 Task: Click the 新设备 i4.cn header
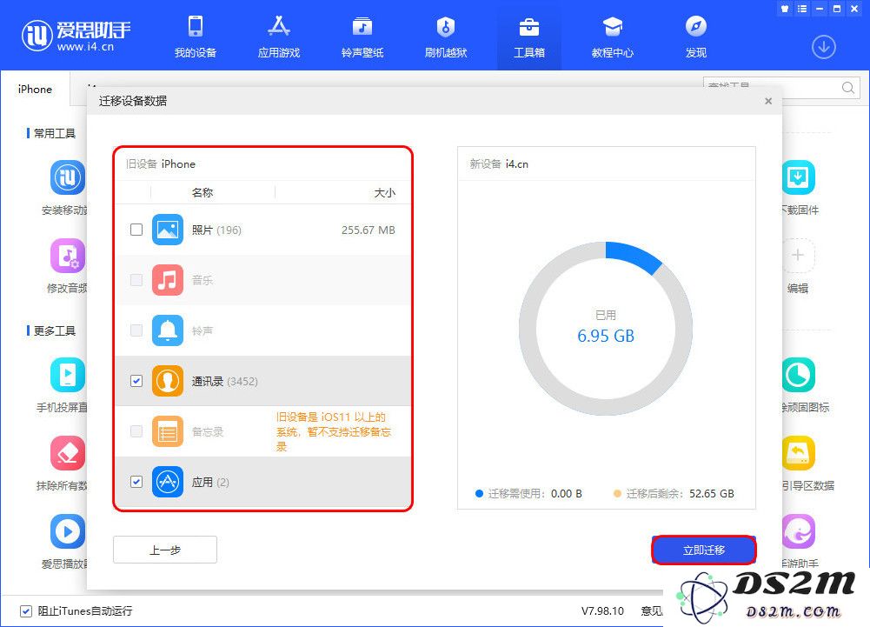499,163
